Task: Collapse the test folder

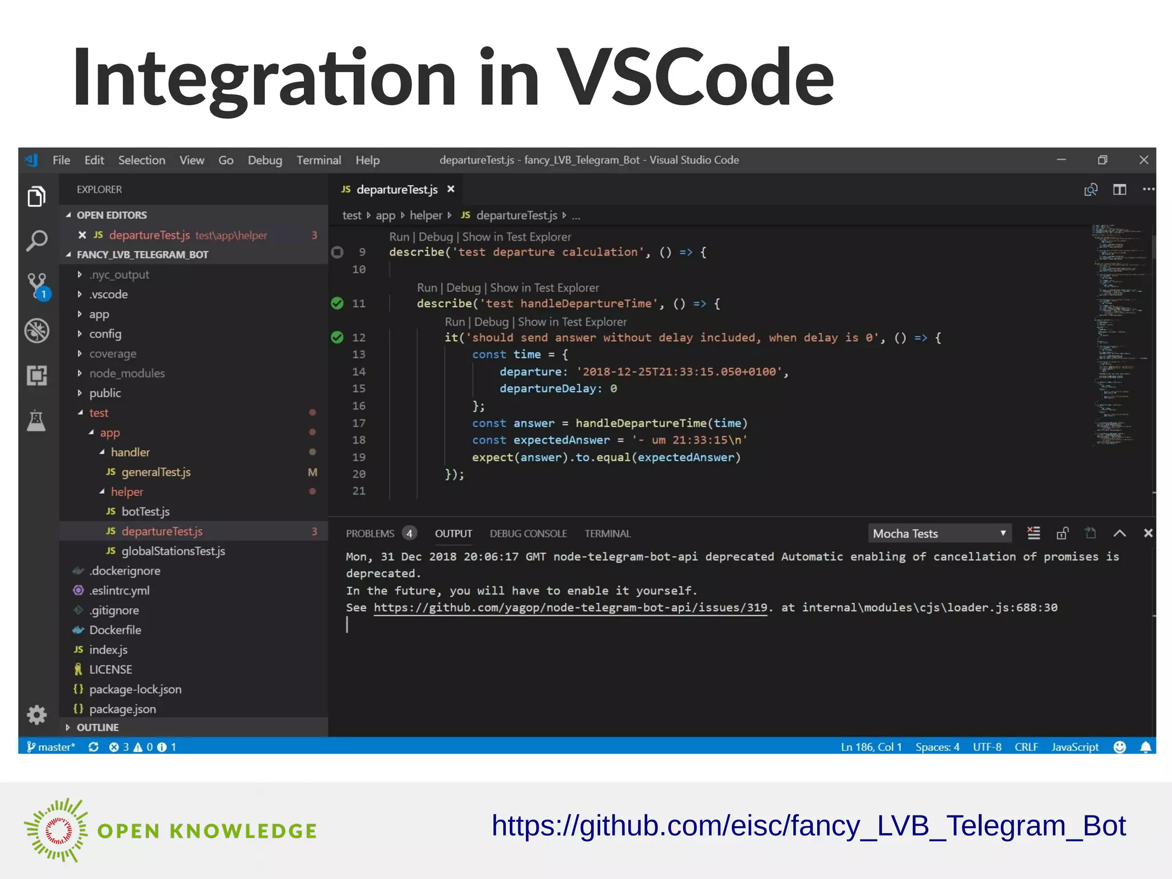Action: (x=98, y=413)
